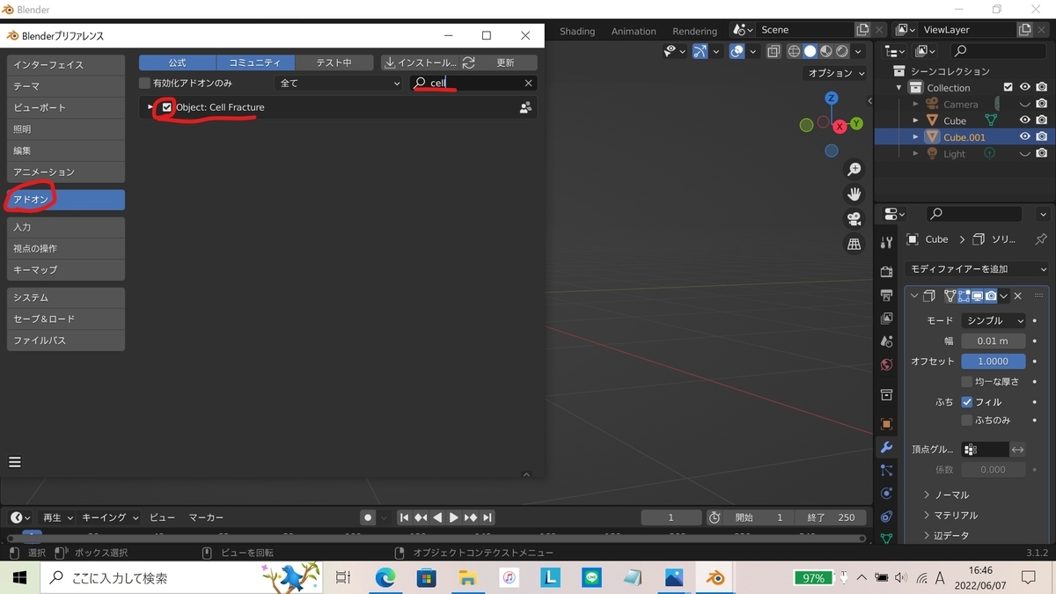Open the Modifier properties wrench tab

(886, 447)
